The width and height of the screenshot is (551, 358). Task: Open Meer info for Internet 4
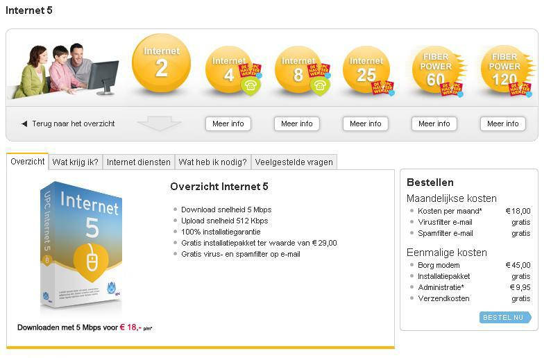pos(228,123)
